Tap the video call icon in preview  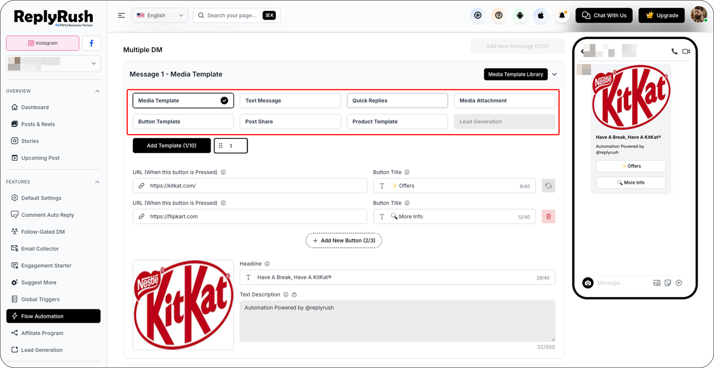pyautogui.click(x=686, y=51)
